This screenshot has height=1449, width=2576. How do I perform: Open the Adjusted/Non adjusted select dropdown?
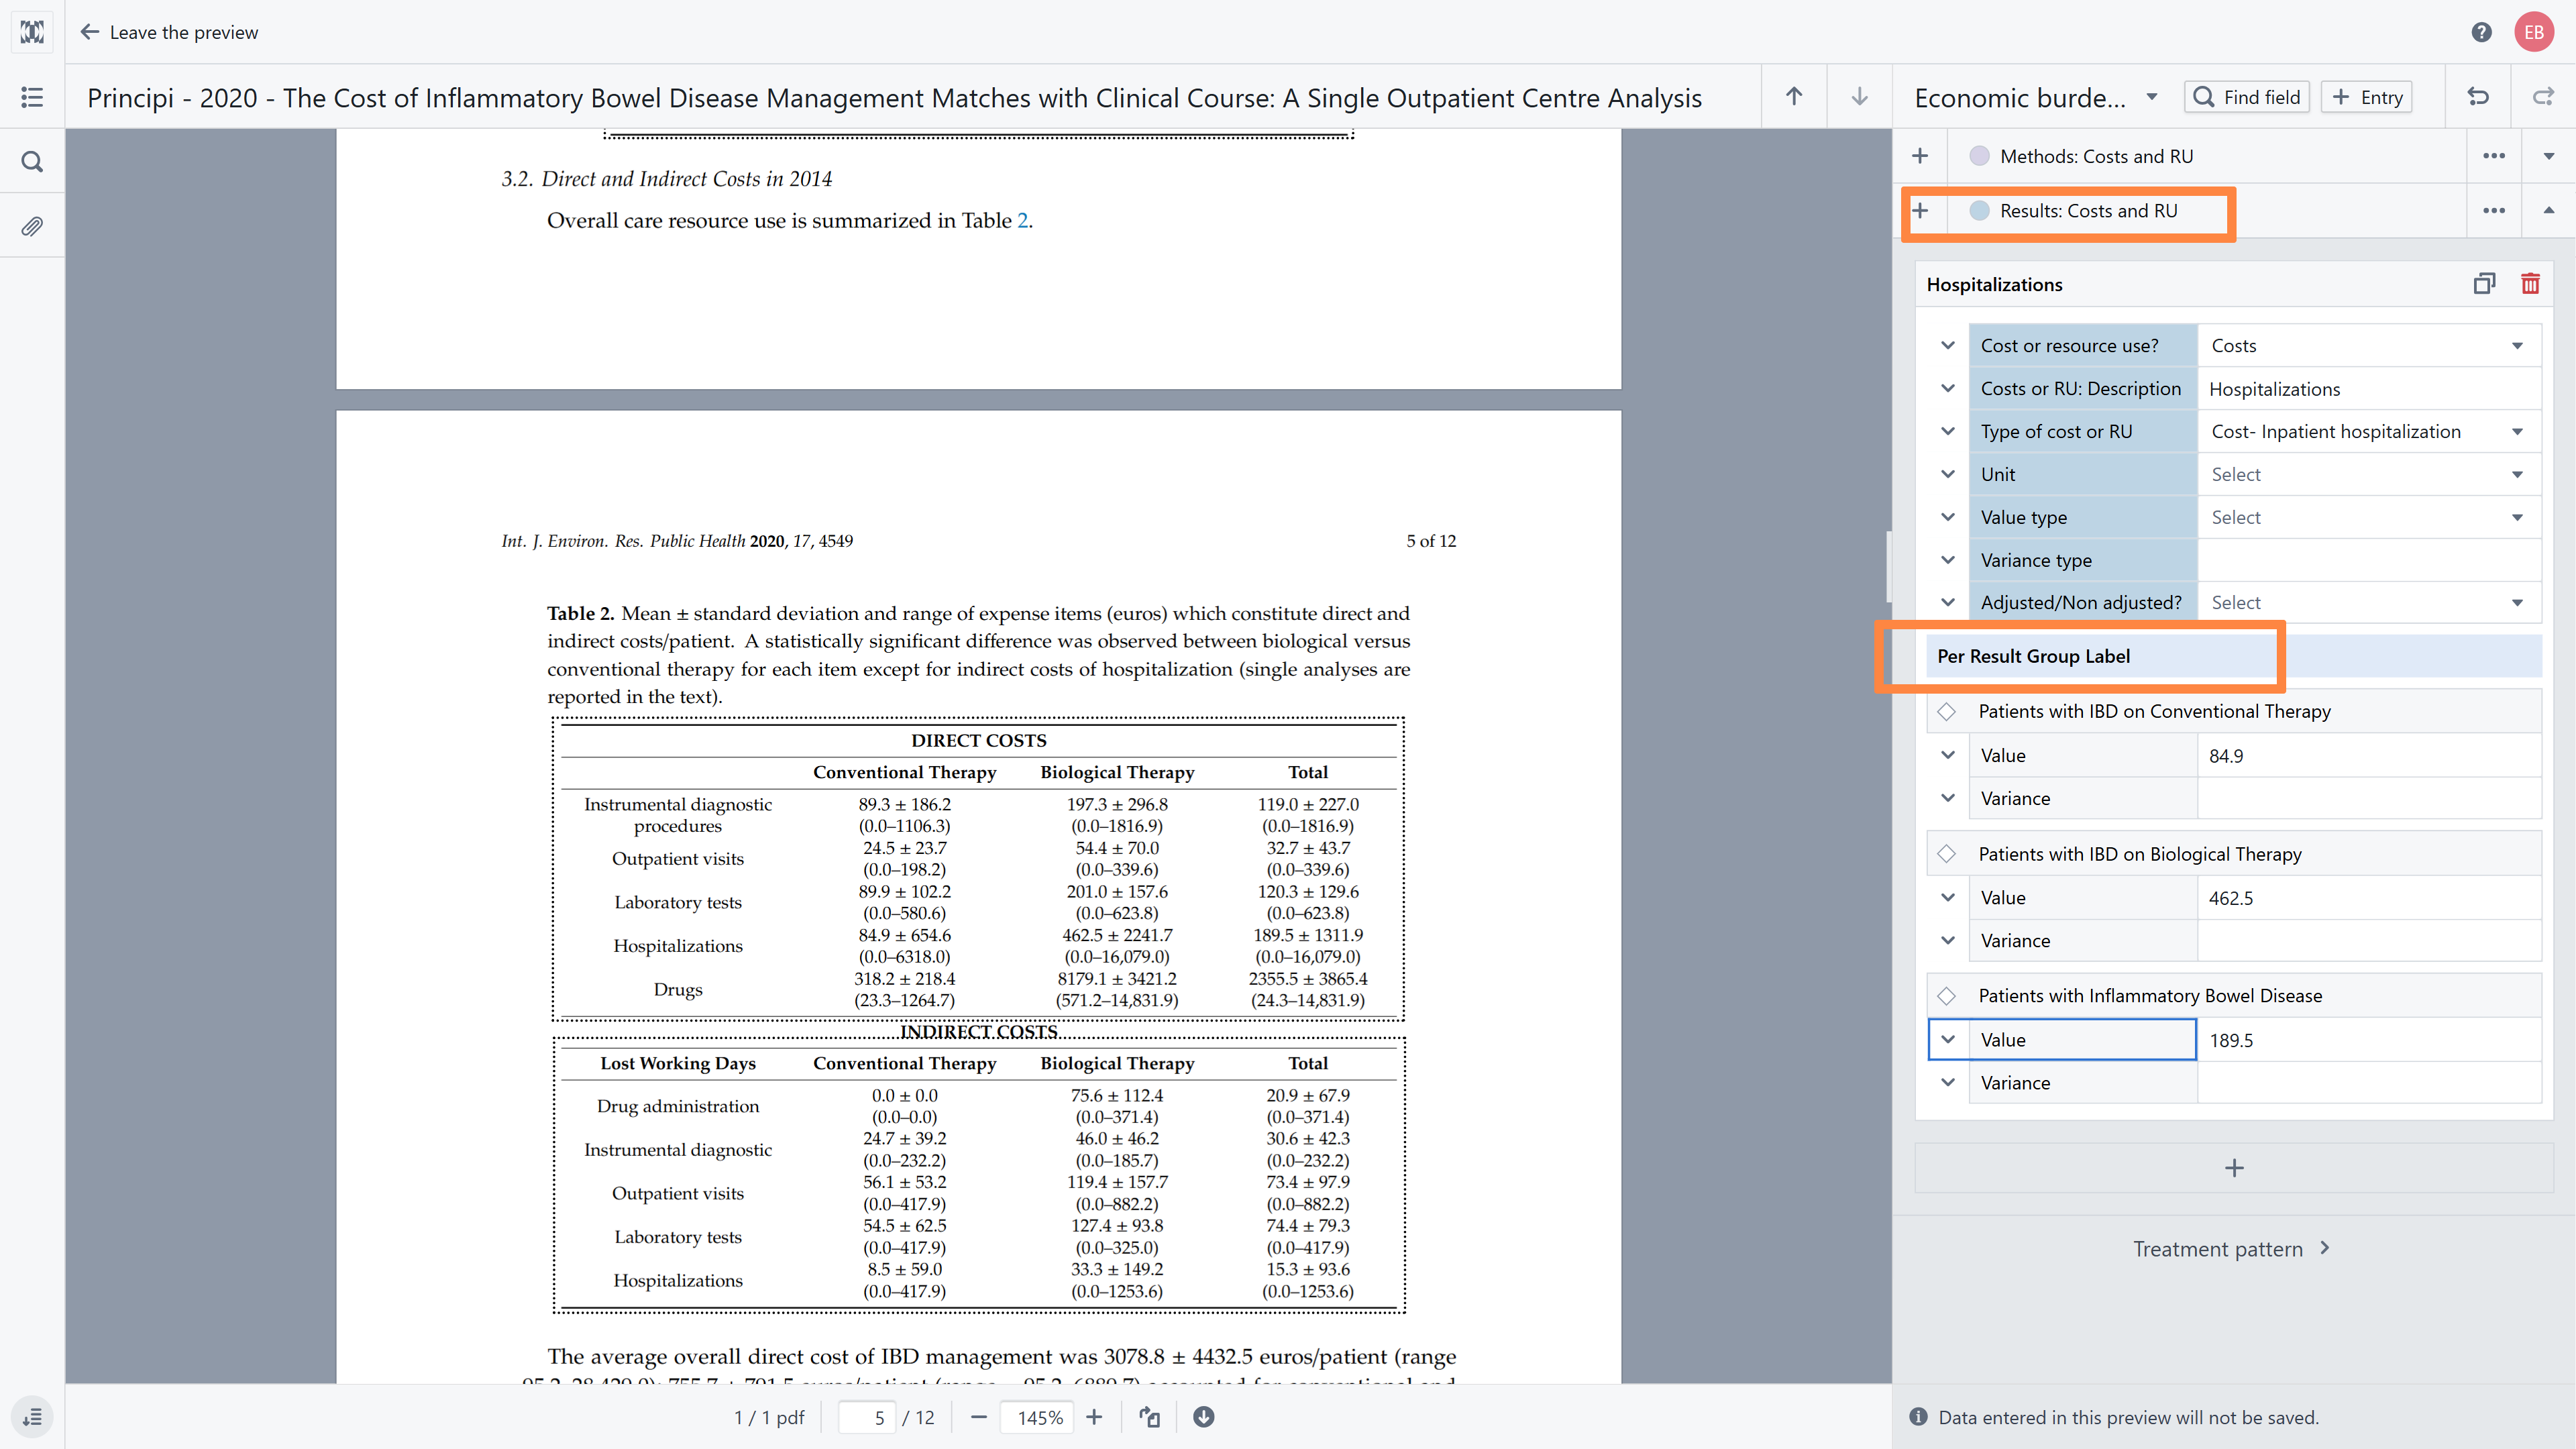point(2369,603)
